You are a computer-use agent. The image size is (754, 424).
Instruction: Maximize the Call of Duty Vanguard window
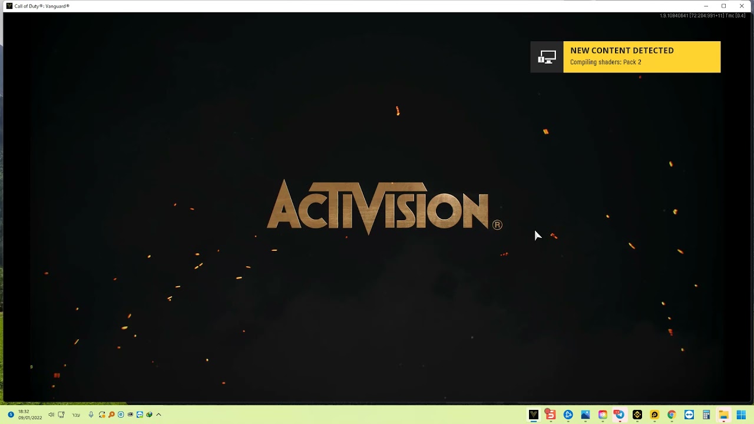[723, 6]
